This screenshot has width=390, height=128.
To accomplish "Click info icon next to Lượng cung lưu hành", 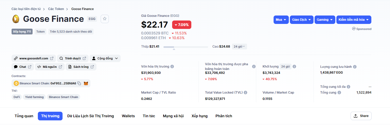I will pos(355,67).
